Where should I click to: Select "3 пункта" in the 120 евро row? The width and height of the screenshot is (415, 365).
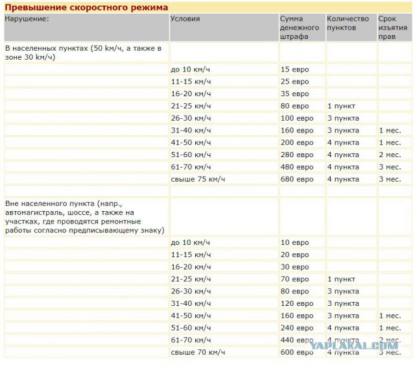click(343, 303)
